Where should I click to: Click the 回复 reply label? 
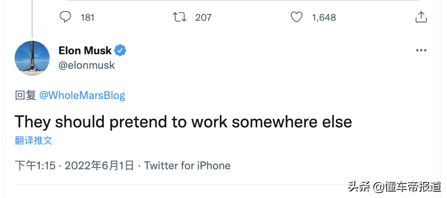click(x=25, y=95)
